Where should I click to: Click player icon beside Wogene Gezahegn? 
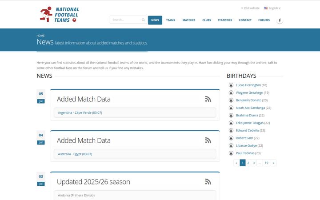click(231, 92)
